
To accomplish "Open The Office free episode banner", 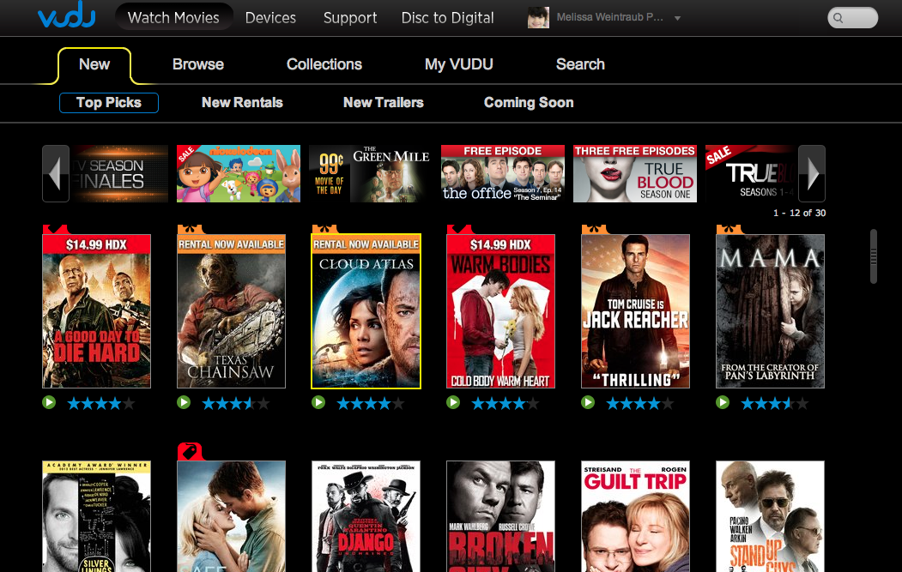I will pos(503,173).
